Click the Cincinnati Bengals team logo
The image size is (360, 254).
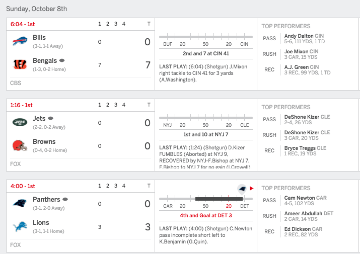tap(20, 64)
